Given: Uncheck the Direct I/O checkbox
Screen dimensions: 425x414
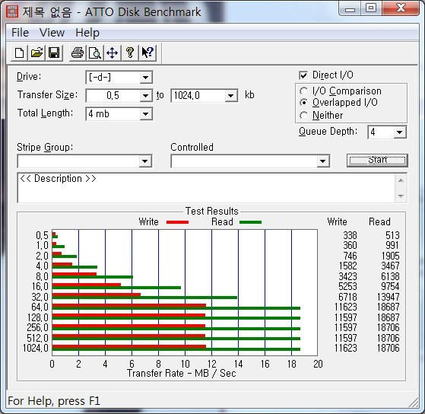Looking at the screenshot, I should click(303, 75).
